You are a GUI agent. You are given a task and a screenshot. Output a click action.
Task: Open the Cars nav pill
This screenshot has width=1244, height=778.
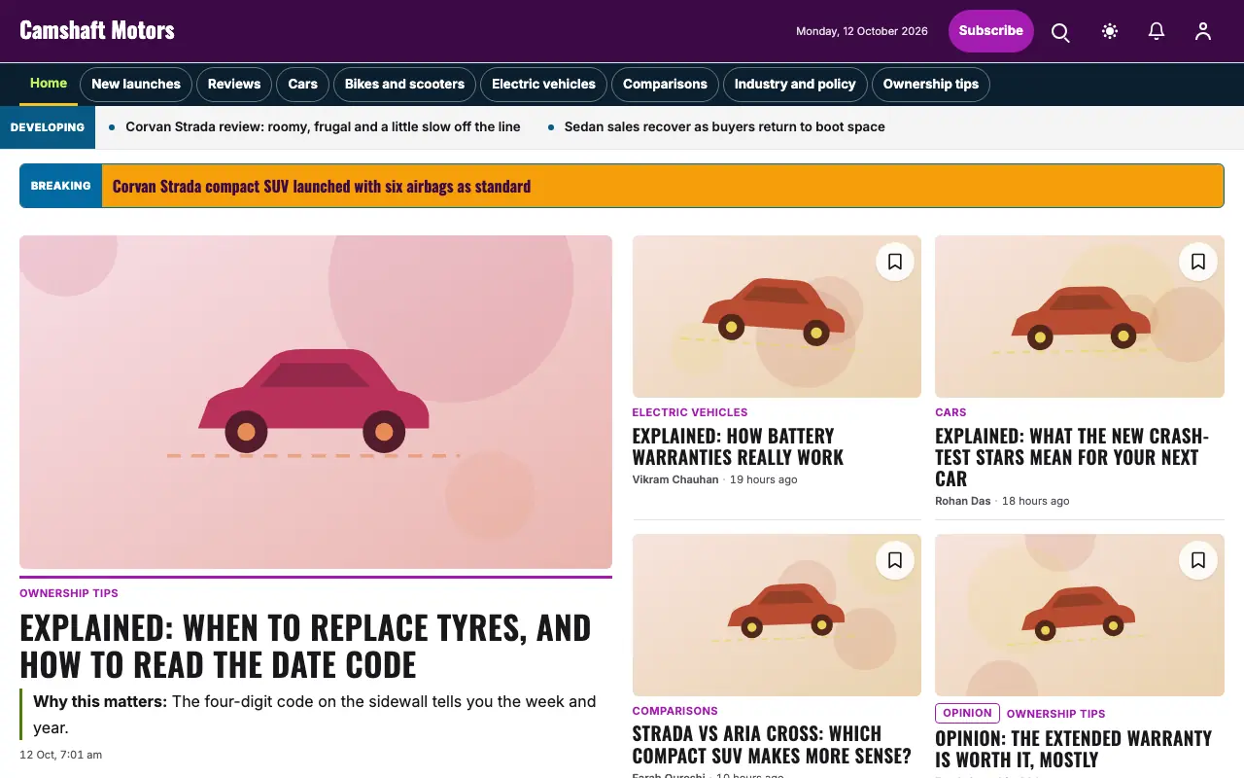[303, 85]
